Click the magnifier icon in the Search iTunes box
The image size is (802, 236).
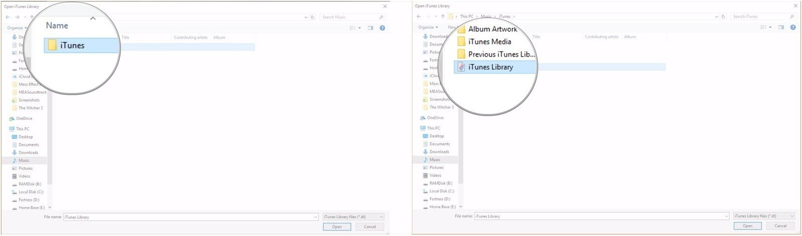click(x=791, y=17)
